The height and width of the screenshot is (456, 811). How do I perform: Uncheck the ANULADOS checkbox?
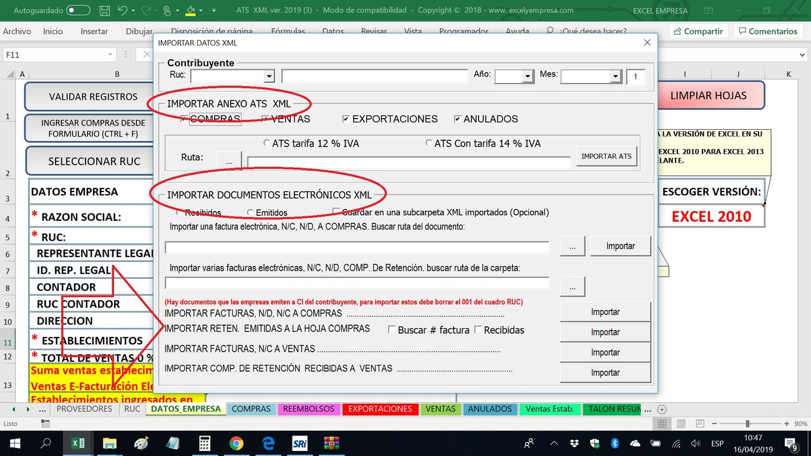(457, 119)
